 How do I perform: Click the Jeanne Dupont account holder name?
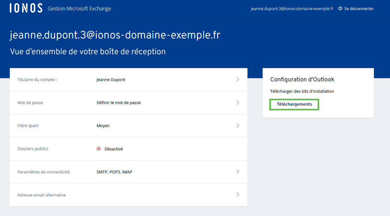coord(111,80)
